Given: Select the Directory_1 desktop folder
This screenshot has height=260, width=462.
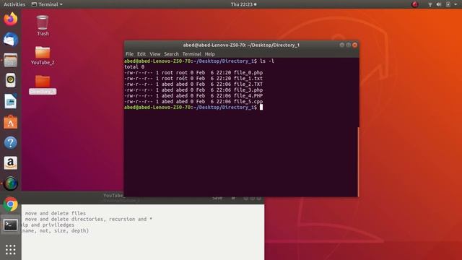Looking at the screenshot, I should point(43,84).
